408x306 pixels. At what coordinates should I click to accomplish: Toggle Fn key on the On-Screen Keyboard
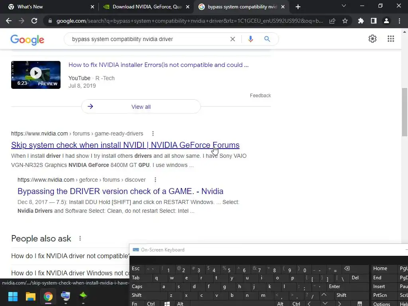tap(137, 303)
